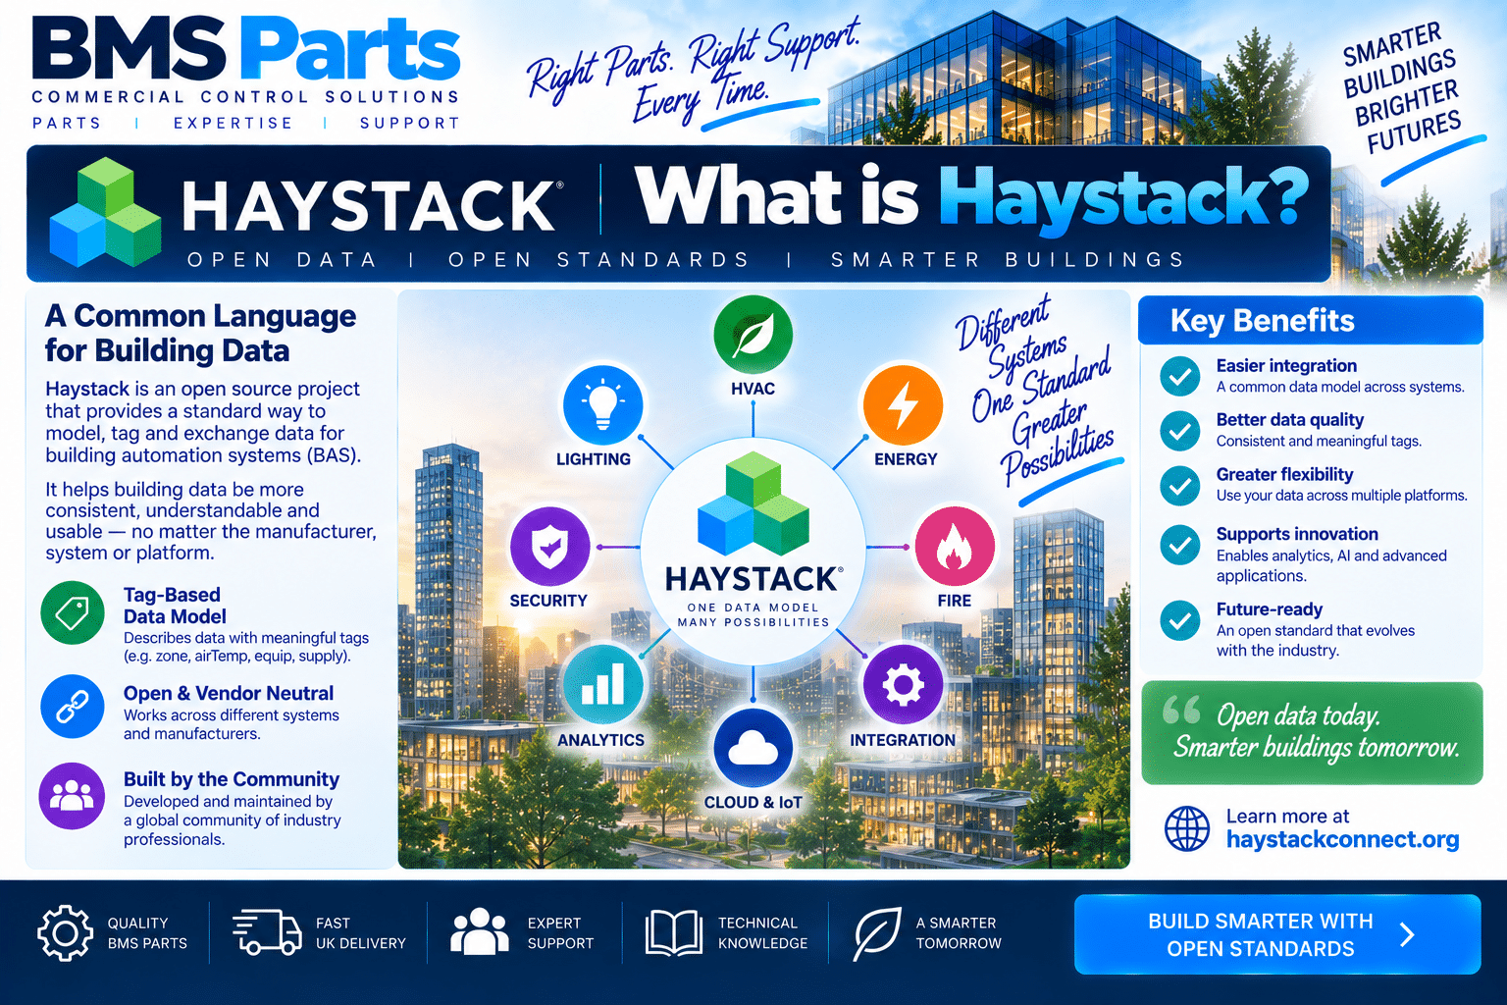Click the word 'EXPERTISE' under the BMS Parts logo
This screenshot has height=1005, width=1507.
233,123
